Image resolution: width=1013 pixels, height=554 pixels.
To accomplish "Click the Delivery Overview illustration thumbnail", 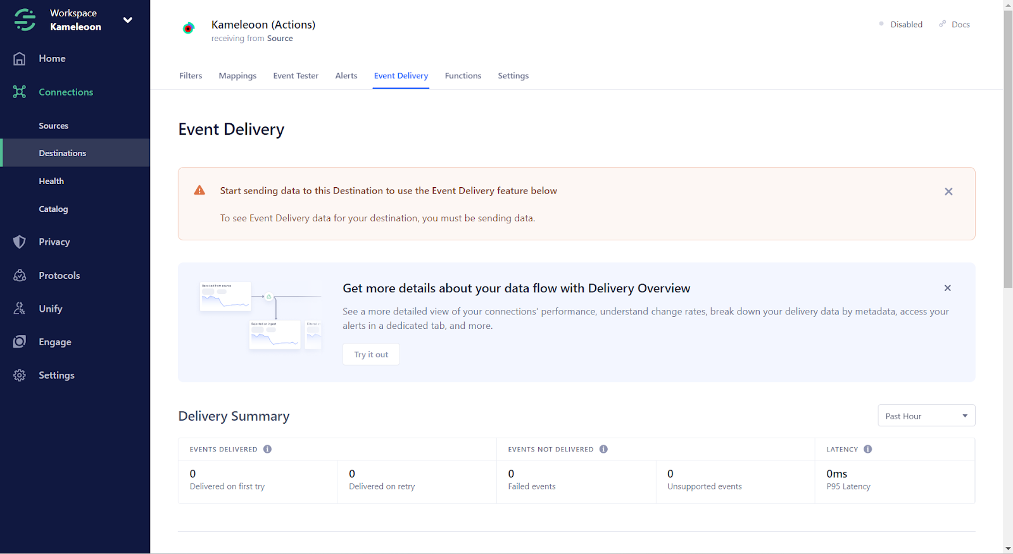I will (260, 316).
